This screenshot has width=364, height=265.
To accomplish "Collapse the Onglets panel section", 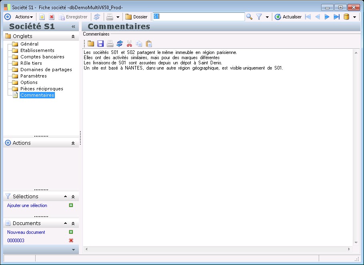I will (73, 36).
